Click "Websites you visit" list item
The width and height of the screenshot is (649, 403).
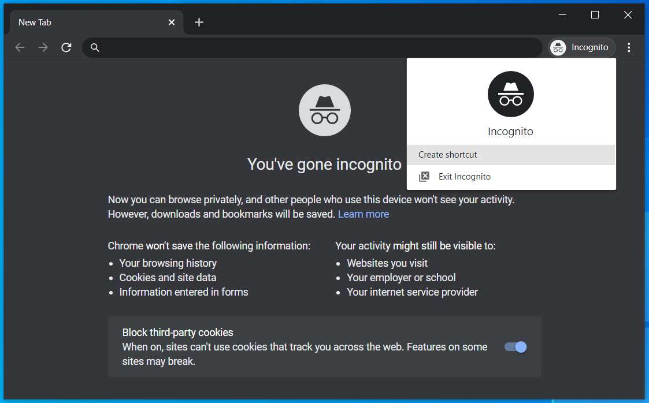[387, 263]
